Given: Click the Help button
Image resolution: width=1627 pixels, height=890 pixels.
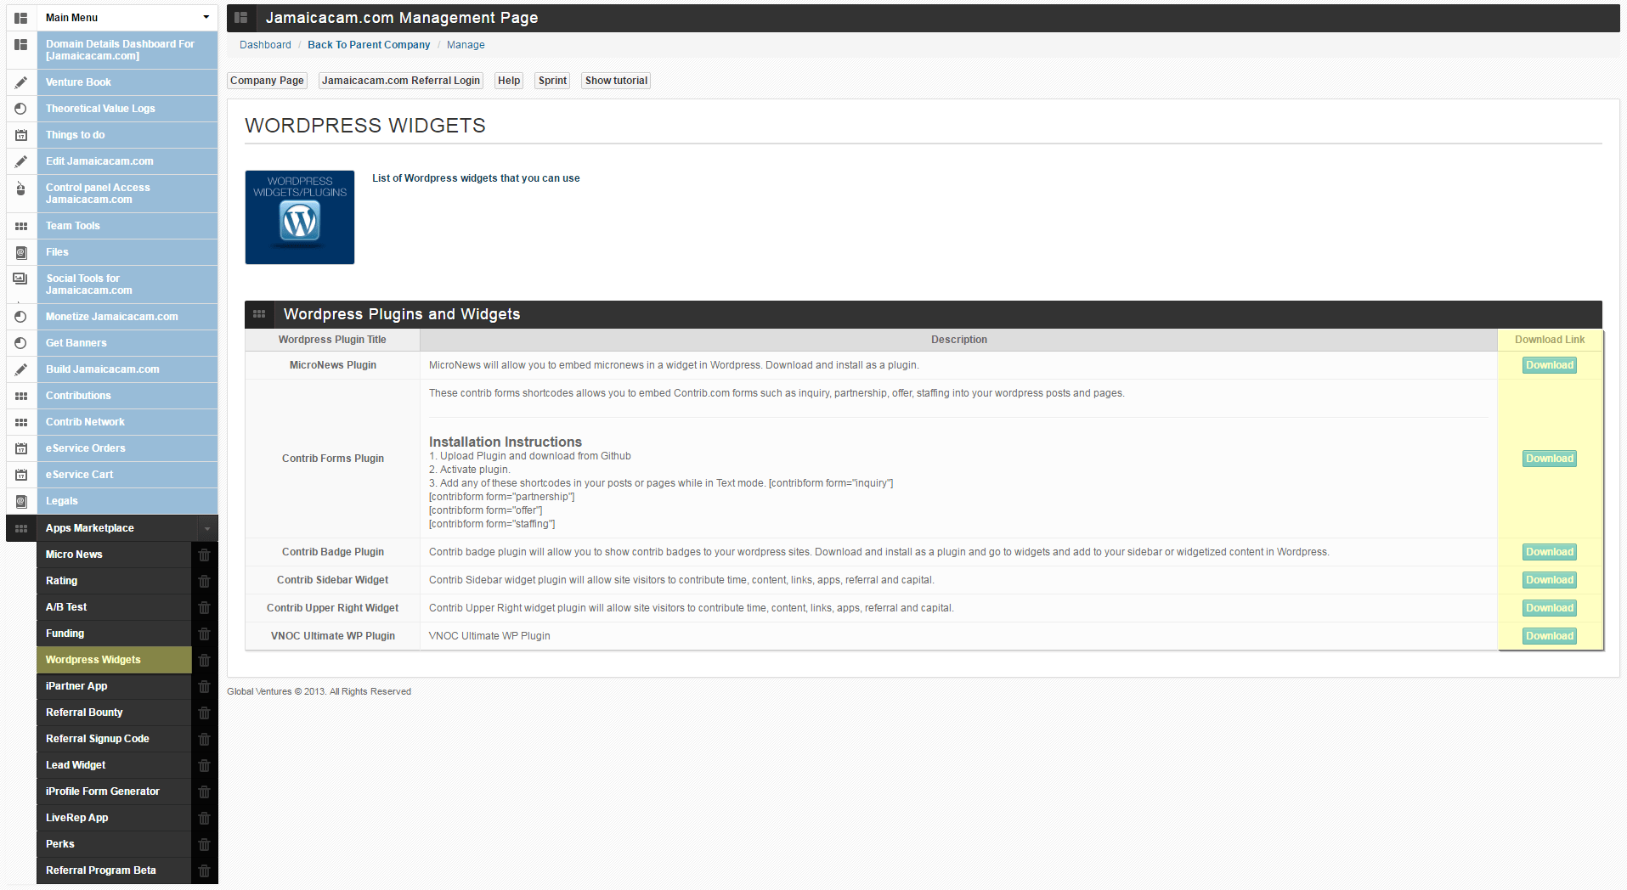Looking at the screenshot, I should 509,81.
